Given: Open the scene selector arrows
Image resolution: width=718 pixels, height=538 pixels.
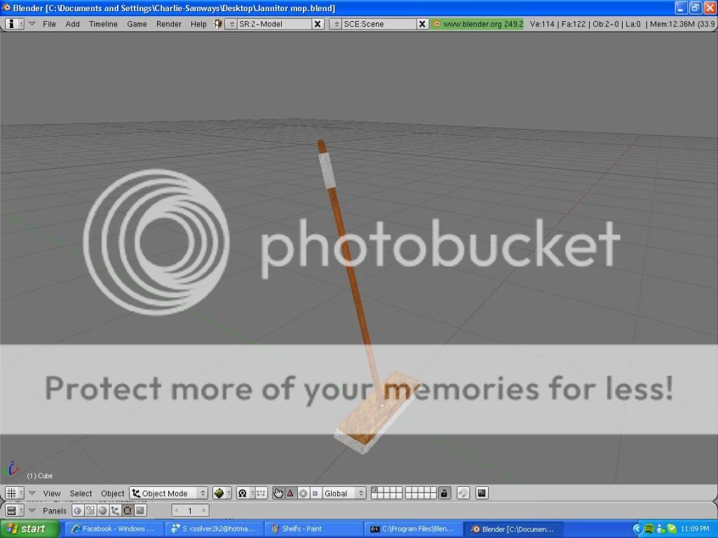Looking at the screenshot, I should 336,24.
